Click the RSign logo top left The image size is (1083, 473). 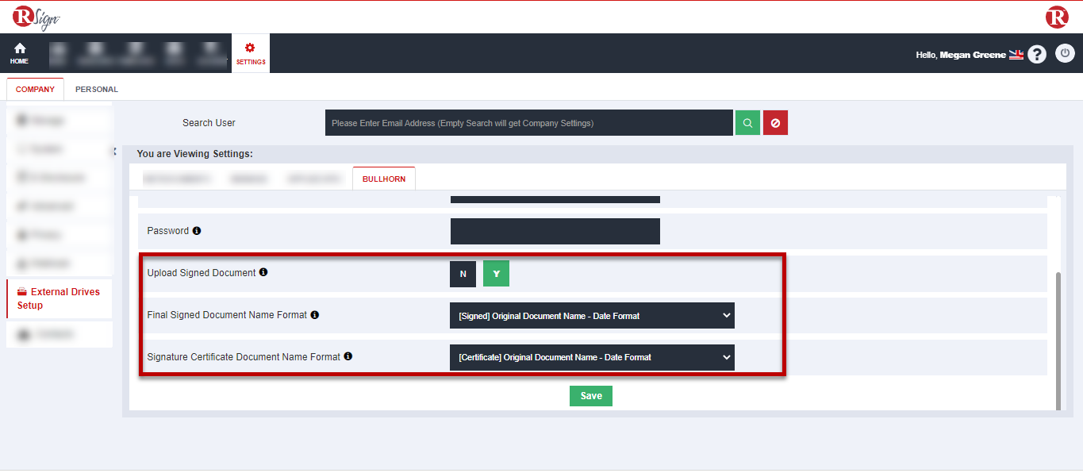pos(33,16)
